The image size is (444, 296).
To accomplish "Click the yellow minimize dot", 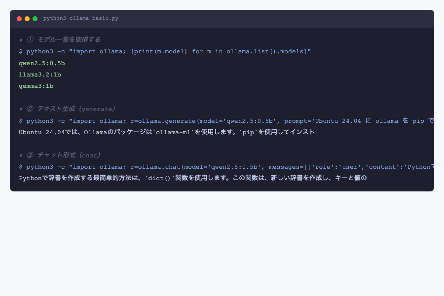I will (x=27, y=19).
